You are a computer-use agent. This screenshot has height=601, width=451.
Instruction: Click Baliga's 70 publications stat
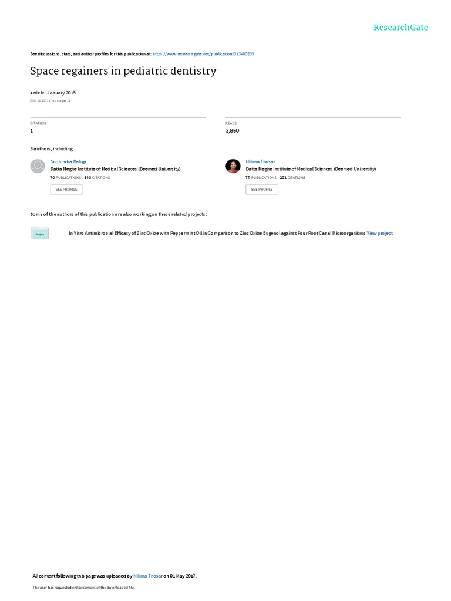tap(66, 178)
